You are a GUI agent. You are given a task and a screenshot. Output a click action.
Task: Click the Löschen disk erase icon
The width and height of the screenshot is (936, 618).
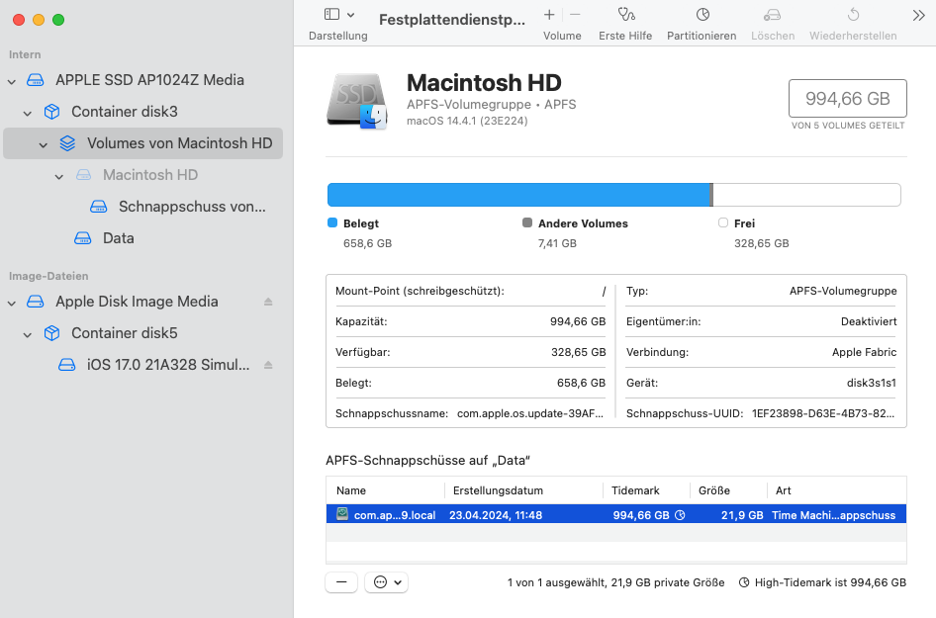pyautogui.click(x=773, y=14)
